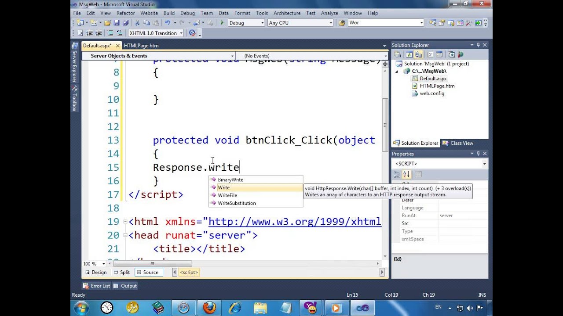This screenshot has height=316, width=563.
Task: Click the Check Accessibility toolbar icon
Action: (x=192, y=33)
